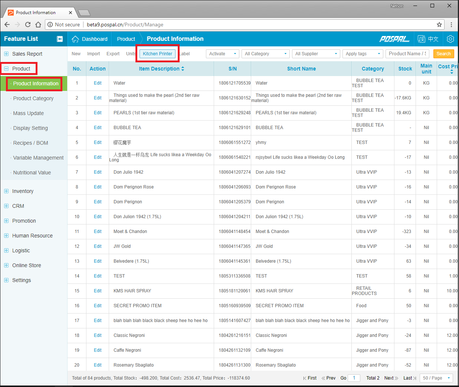Jump to the Last page
Image resolution: width=459 pixels, height=387 pixels.
[410, 378]
